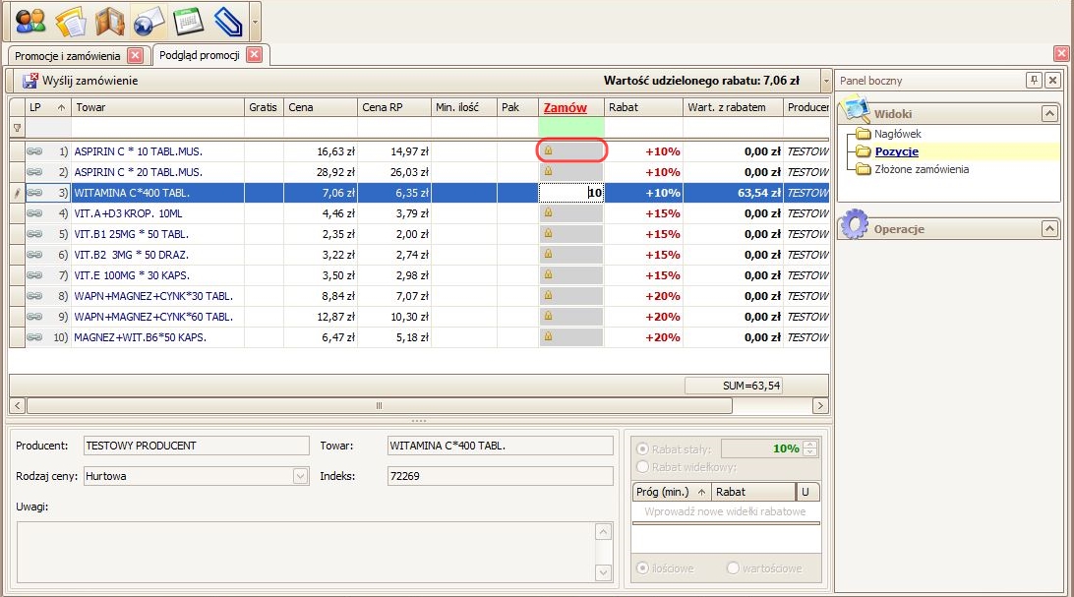Switch to Promocje i zamówienia tab

68,56
